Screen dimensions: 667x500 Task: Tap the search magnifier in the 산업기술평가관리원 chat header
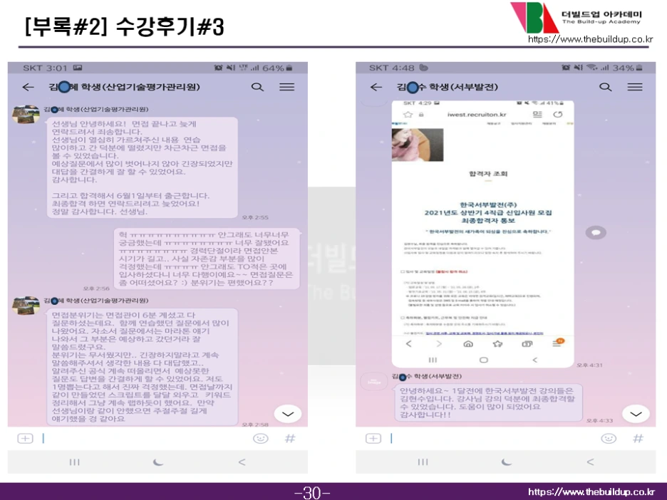point(259,87)
